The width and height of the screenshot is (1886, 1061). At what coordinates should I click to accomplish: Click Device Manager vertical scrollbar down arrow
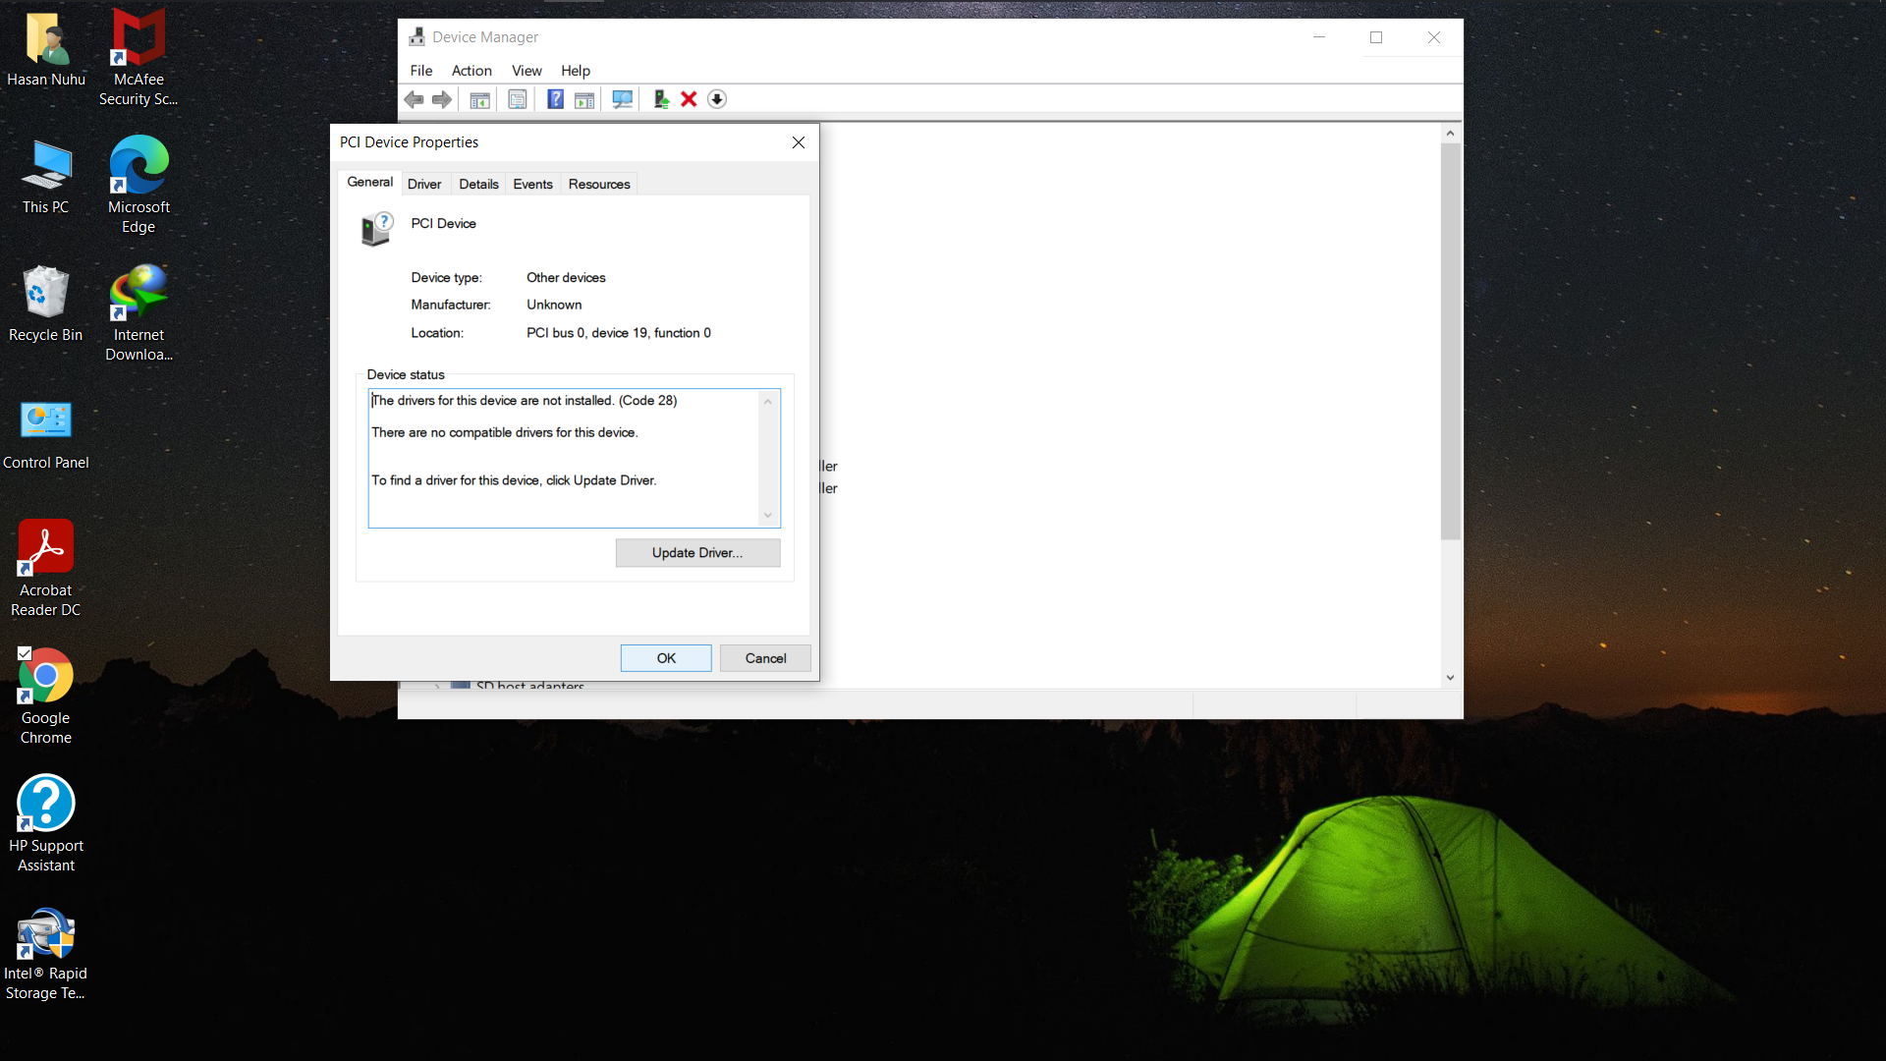point(1450,678)
